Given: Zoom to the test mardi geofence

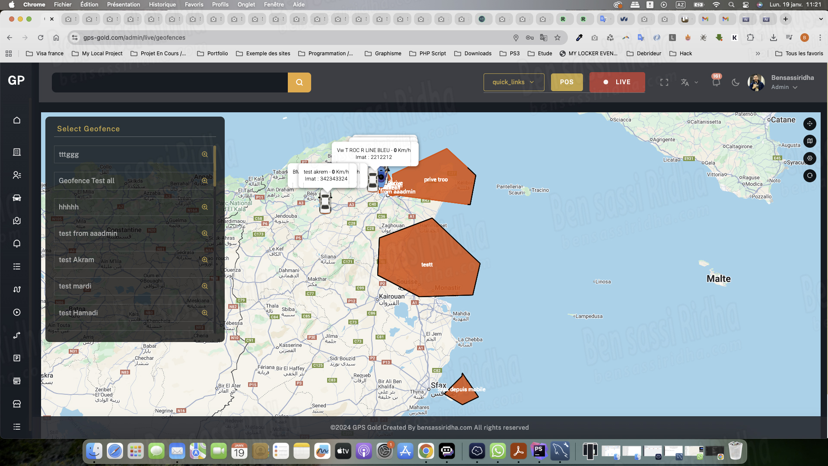Looking at the screenshot, I should pyautogui.click(x=205, y=286).
